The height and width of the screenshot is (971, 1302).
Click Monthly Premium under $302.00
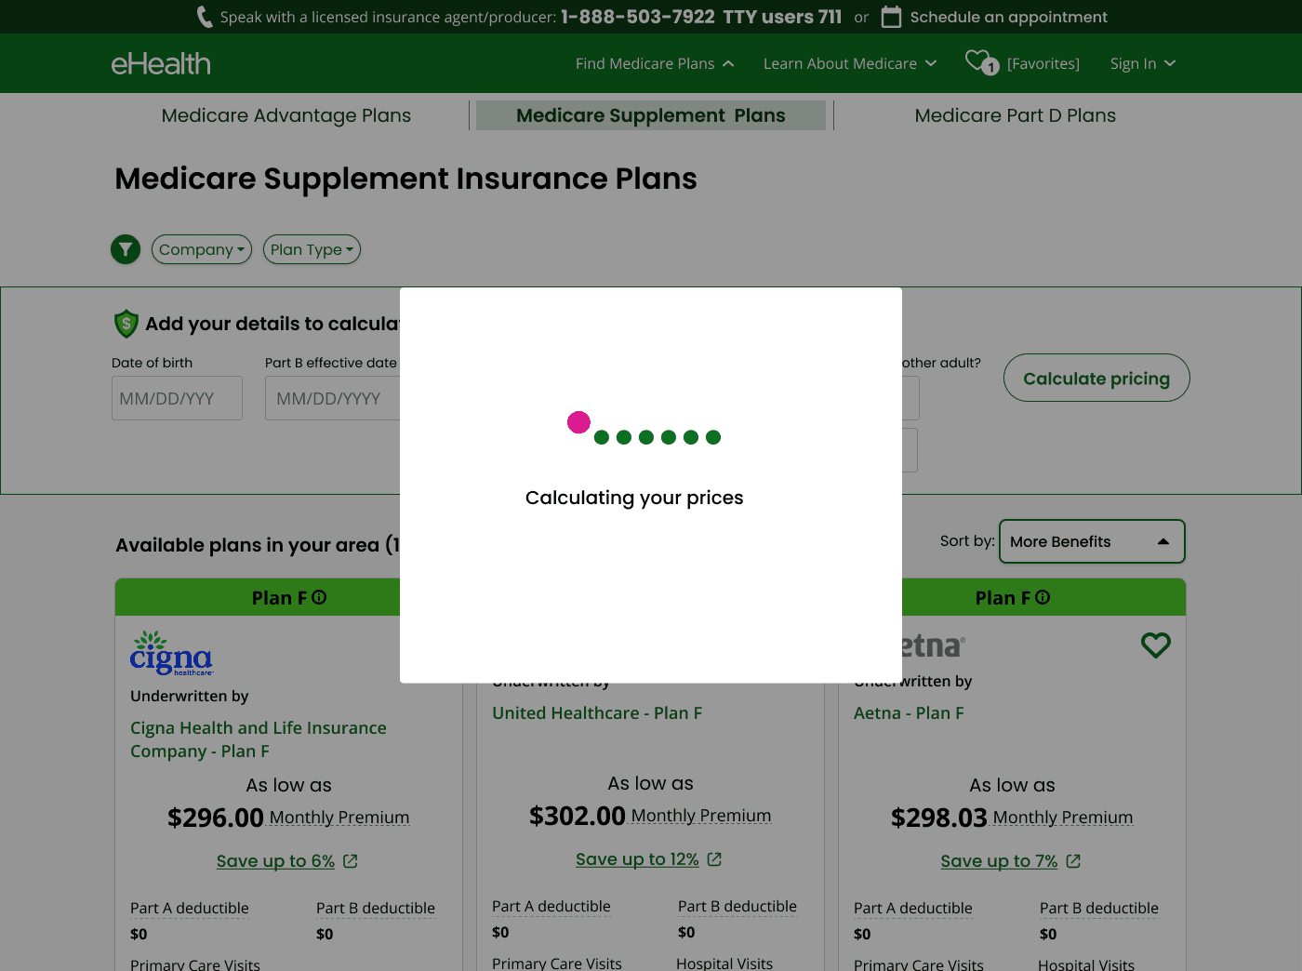(x=701, y=816)
